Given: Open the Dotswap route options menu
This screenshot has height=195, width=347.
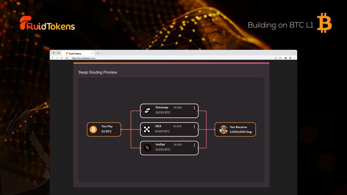Looking at the screenshot, I should tap(194, 108).
